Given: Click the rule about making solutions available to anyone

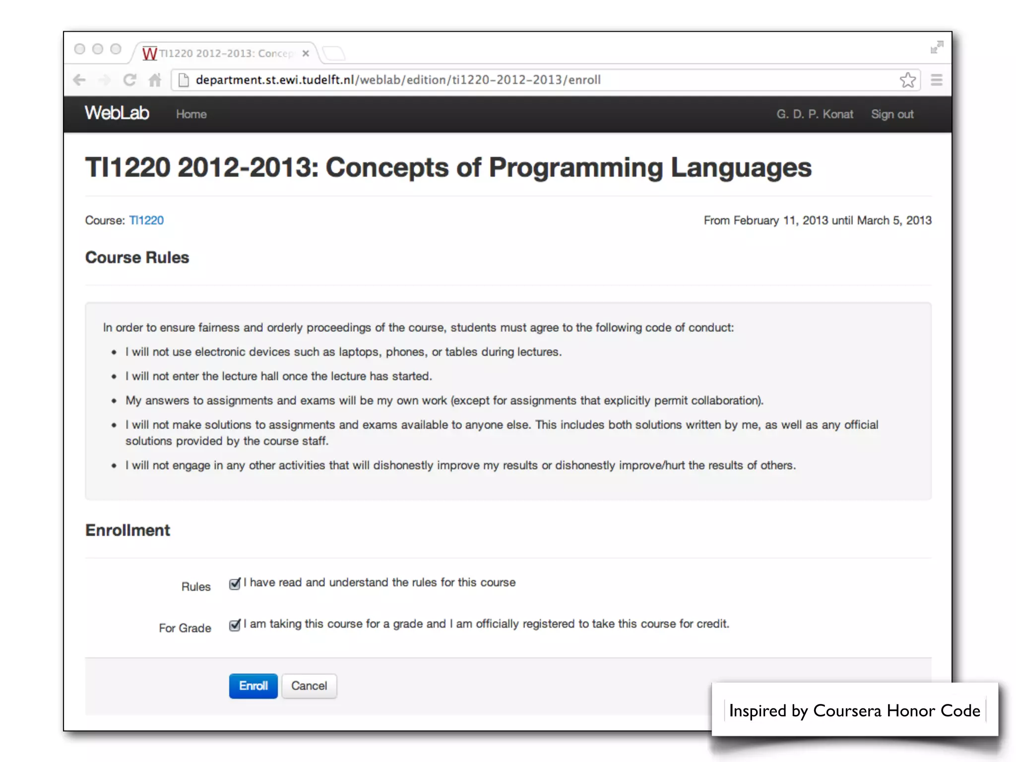Looking at the screenshot, I should [502, 433].
